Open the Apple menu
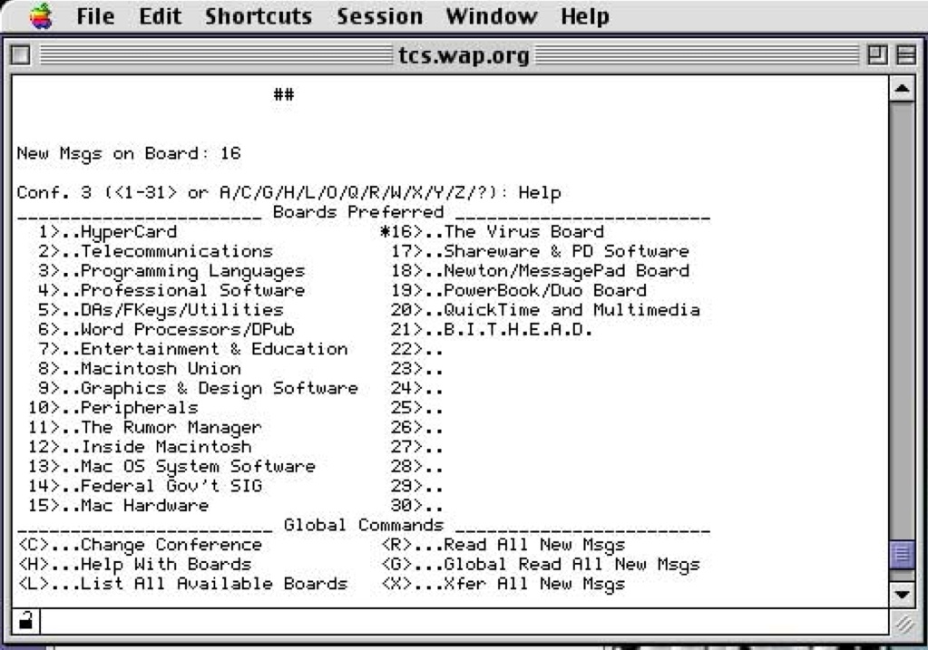The width and height of the screenshot is (928, 650). tap(41, 16)
